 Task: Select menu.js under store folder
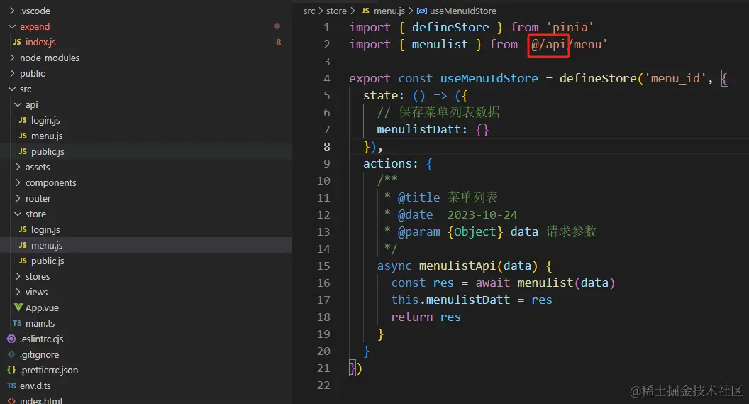(47, 245)
